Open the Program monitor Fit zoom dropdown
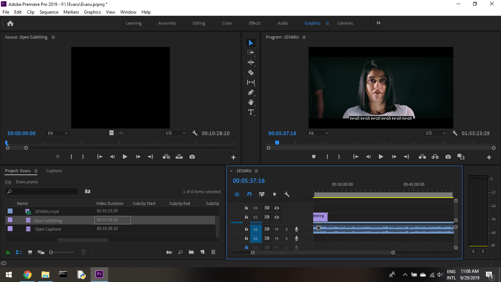The width and height of the screenshot is (501, 282). pos(318,133)
